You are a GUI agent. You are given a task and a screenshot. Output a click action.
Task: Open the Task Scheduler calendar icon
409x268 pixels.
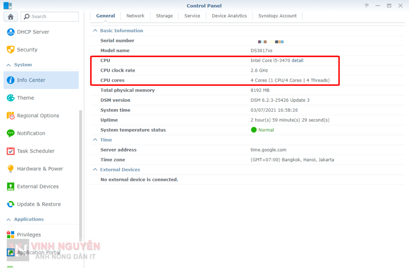tap(11, 151)
